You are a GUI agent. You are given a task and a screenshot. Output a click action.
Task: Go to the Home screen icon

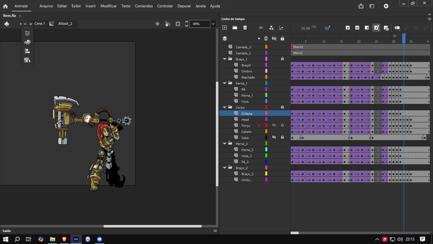[5, 6]
